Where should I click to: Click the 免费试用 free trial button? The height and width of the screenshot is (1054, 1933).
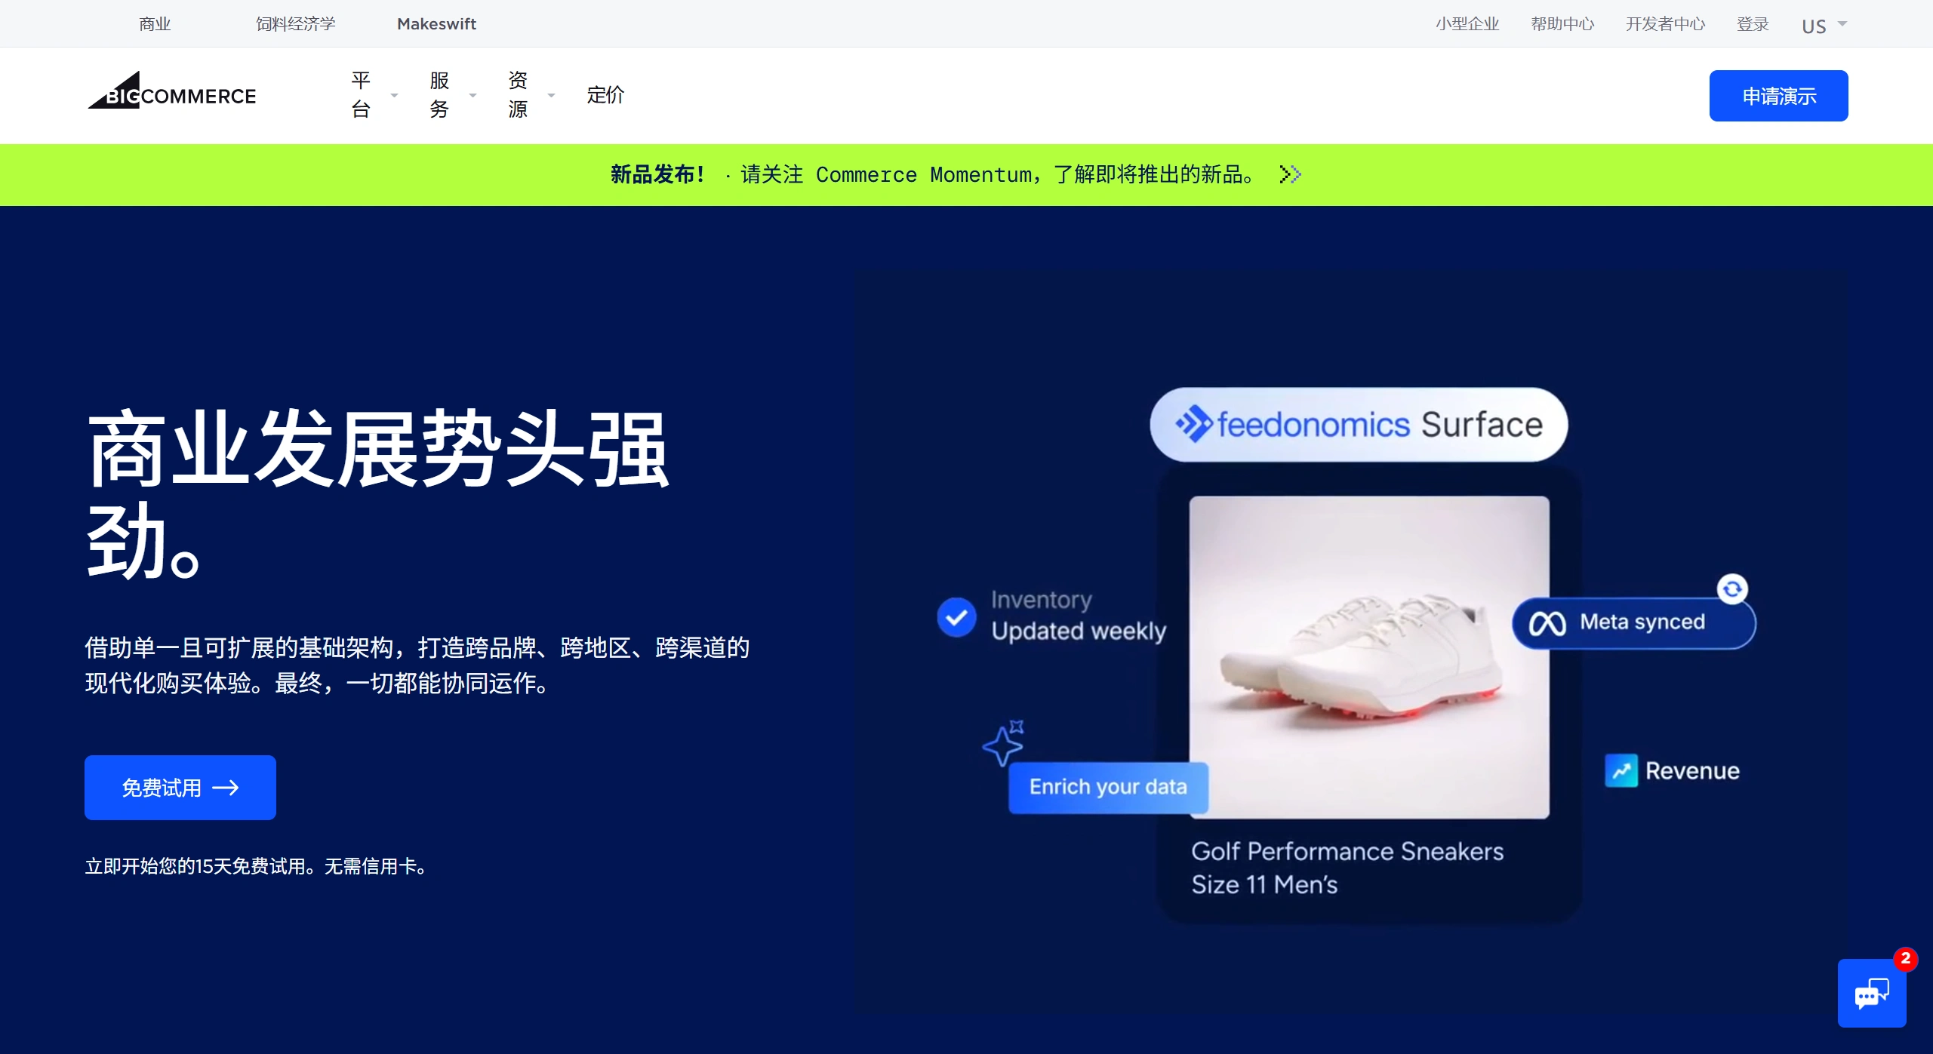pos(180,788)
